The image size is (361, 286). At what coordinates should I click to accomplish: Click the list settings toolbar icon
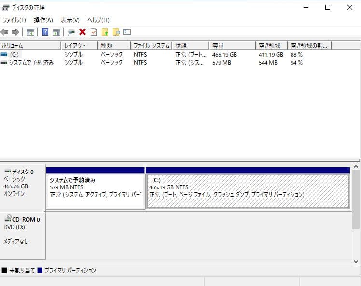pyautogui.click(x=127, y=32)
